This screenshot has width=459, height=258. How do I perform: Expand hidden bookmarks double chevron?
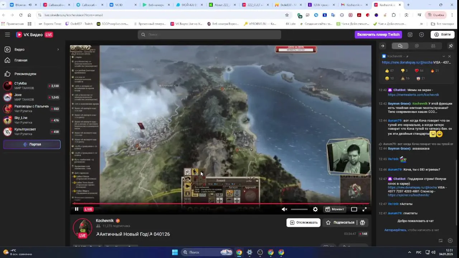coord(421,24)
